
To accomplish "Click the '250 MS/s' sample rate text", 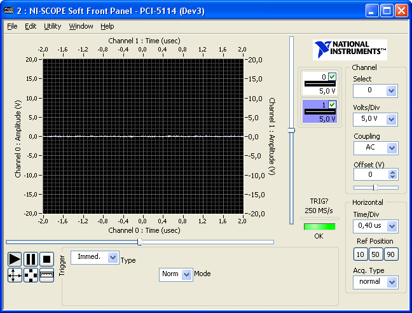I will [319, 211].
